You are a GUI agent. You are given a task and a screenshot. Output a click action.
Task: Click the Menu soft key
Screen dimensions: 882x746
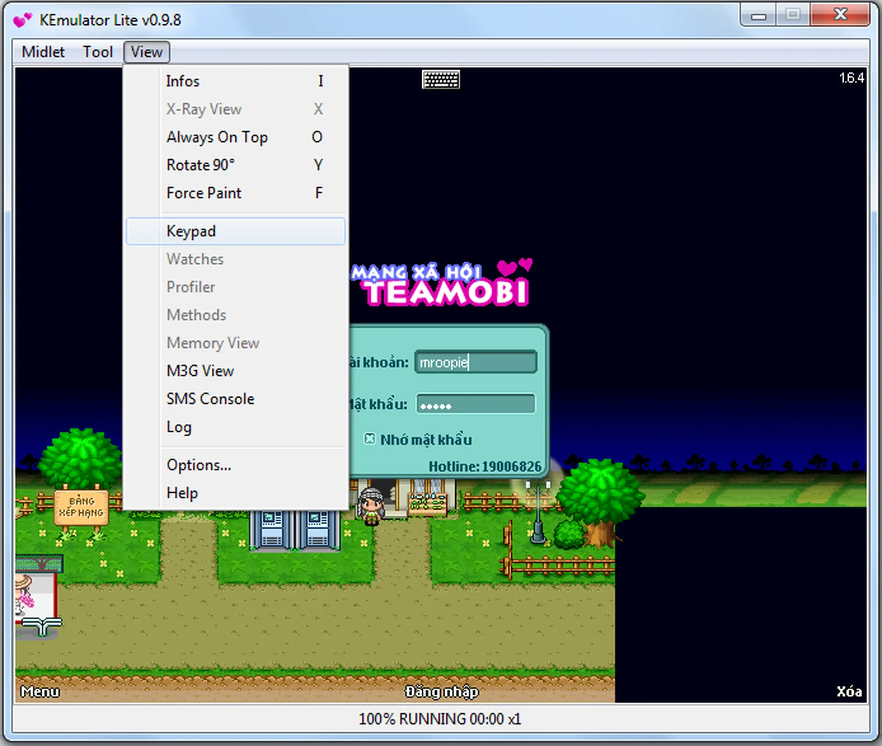pyautogui.click(x=40, y=691)
